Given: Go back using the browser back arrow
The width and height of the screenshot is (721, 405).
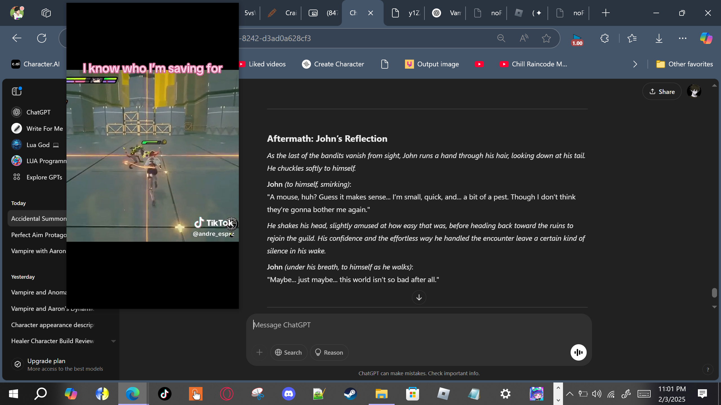Looking at the screenshot, I should click(x=17, y=38).
